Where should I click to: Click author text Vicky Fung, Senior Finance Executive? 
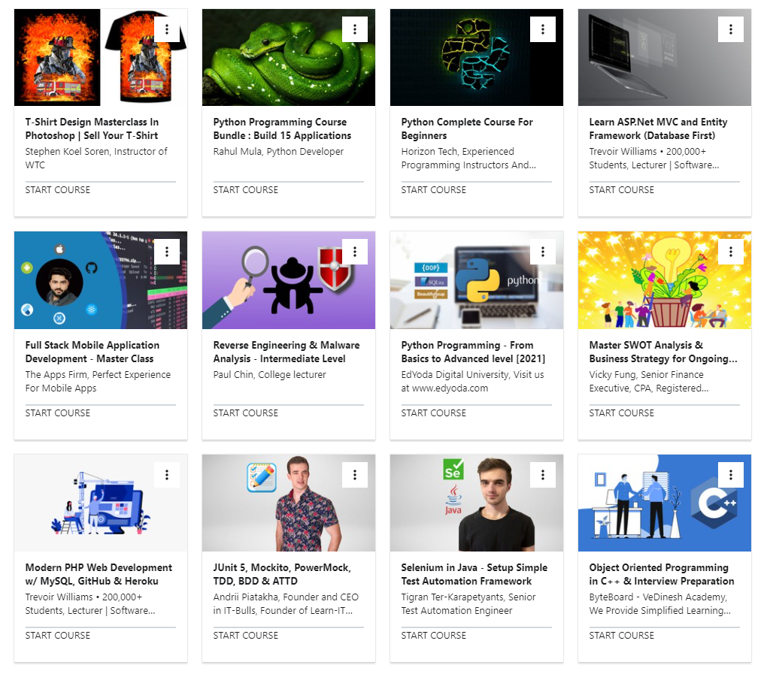[x=649, y=381]
